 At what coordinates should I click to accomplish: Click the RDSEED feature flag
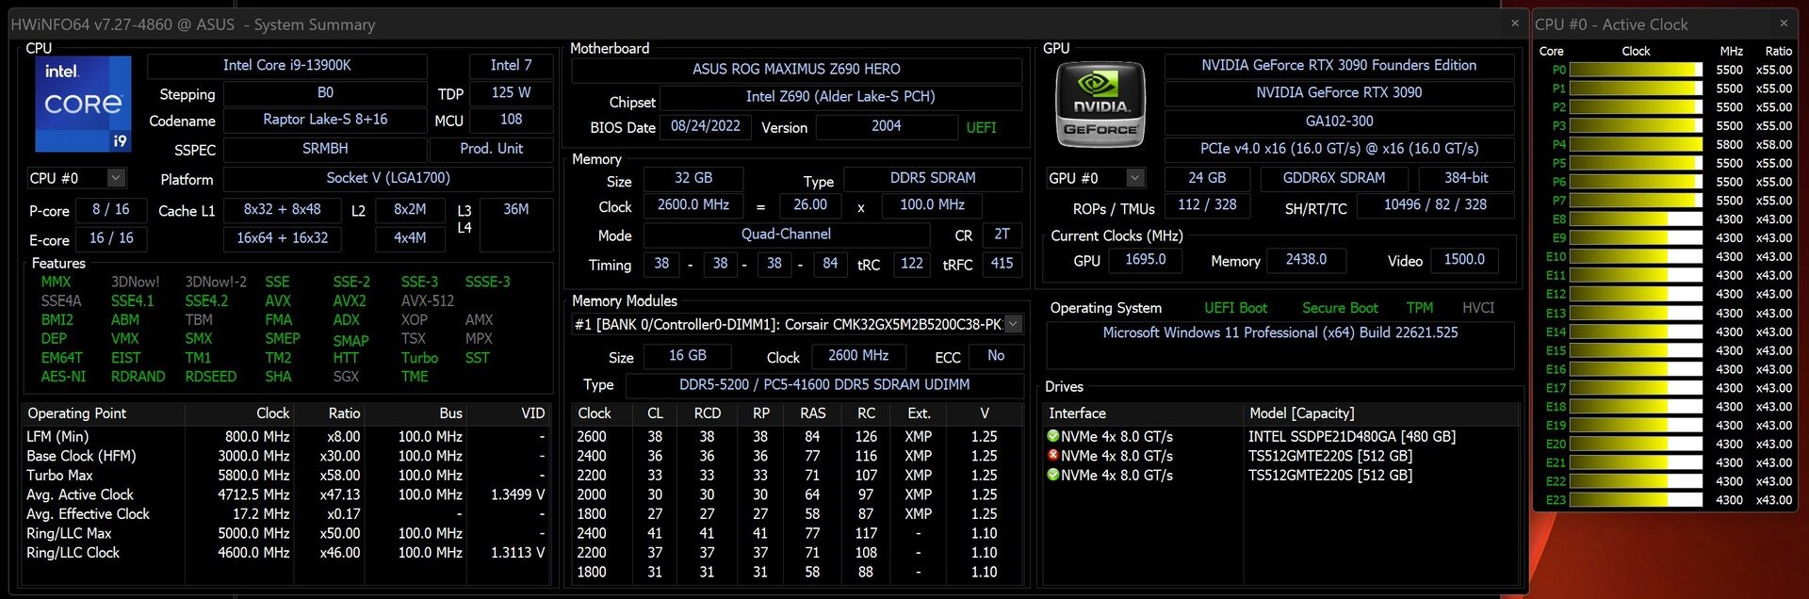[210, 377]
